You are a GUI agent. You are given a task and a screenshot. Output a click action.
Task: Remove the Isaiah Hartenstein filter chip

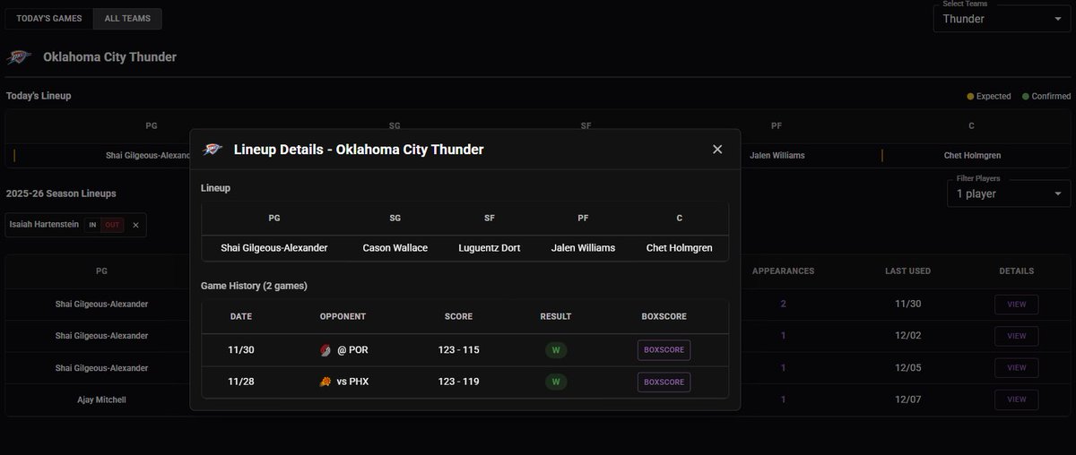[x=135, y=226]
